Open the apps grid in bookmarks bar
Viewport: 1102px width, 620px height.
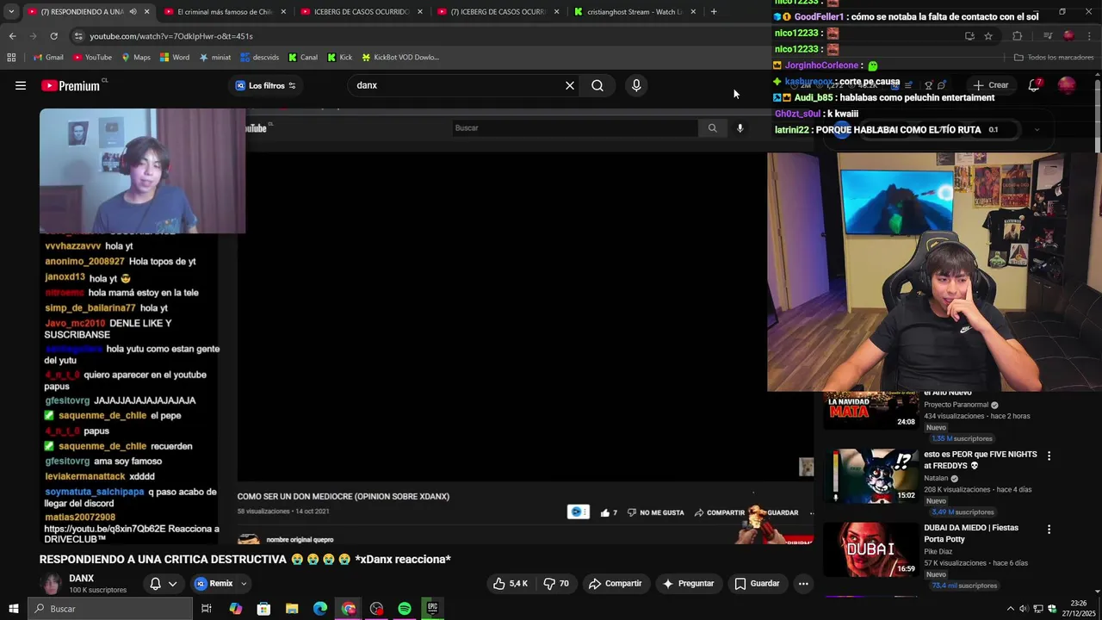pos(11,58)
